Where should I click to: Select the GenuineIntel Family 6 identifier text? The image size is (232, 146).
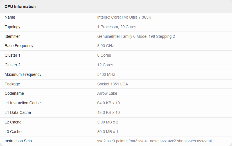tap(136, 36)
